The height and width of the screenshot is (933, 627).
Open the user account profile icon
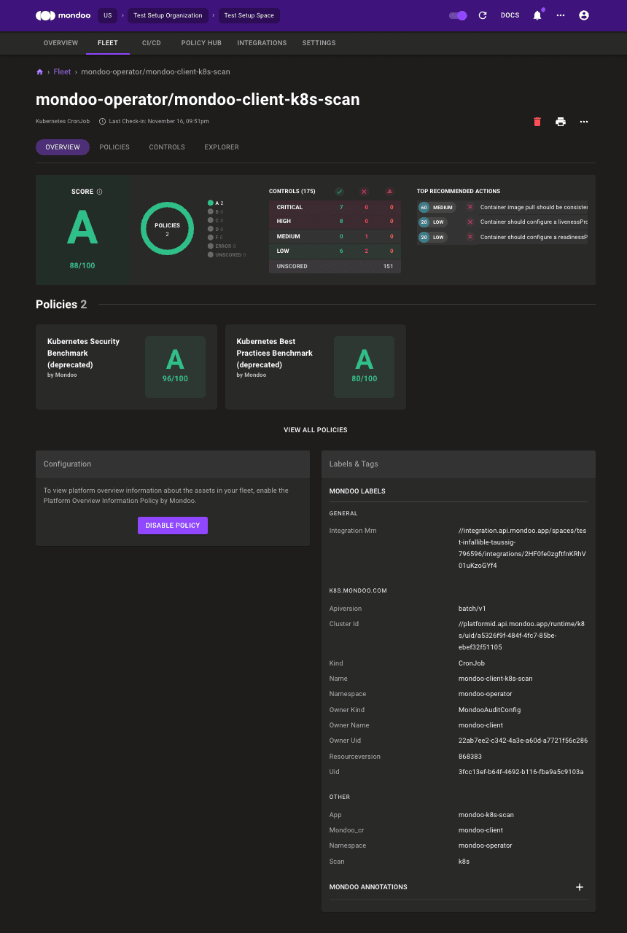pos(584,15)
